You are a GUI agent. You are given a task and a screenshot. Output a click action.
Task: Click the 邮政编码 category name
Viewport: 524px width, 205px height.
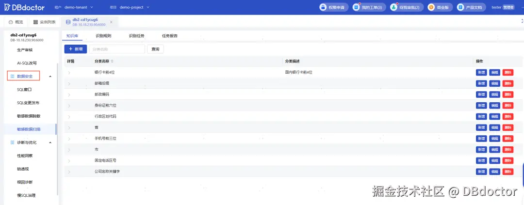(102, 95)
